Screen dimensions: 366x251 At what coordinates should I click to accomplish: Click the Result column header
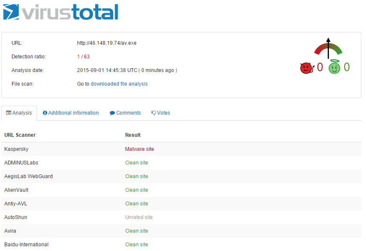pos(133,135)
